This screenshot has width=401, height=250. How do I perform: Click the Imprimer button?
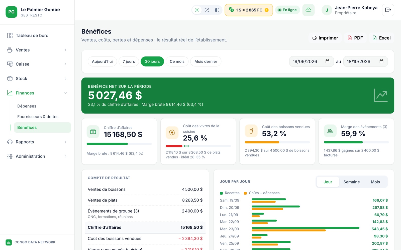point(325,38)
